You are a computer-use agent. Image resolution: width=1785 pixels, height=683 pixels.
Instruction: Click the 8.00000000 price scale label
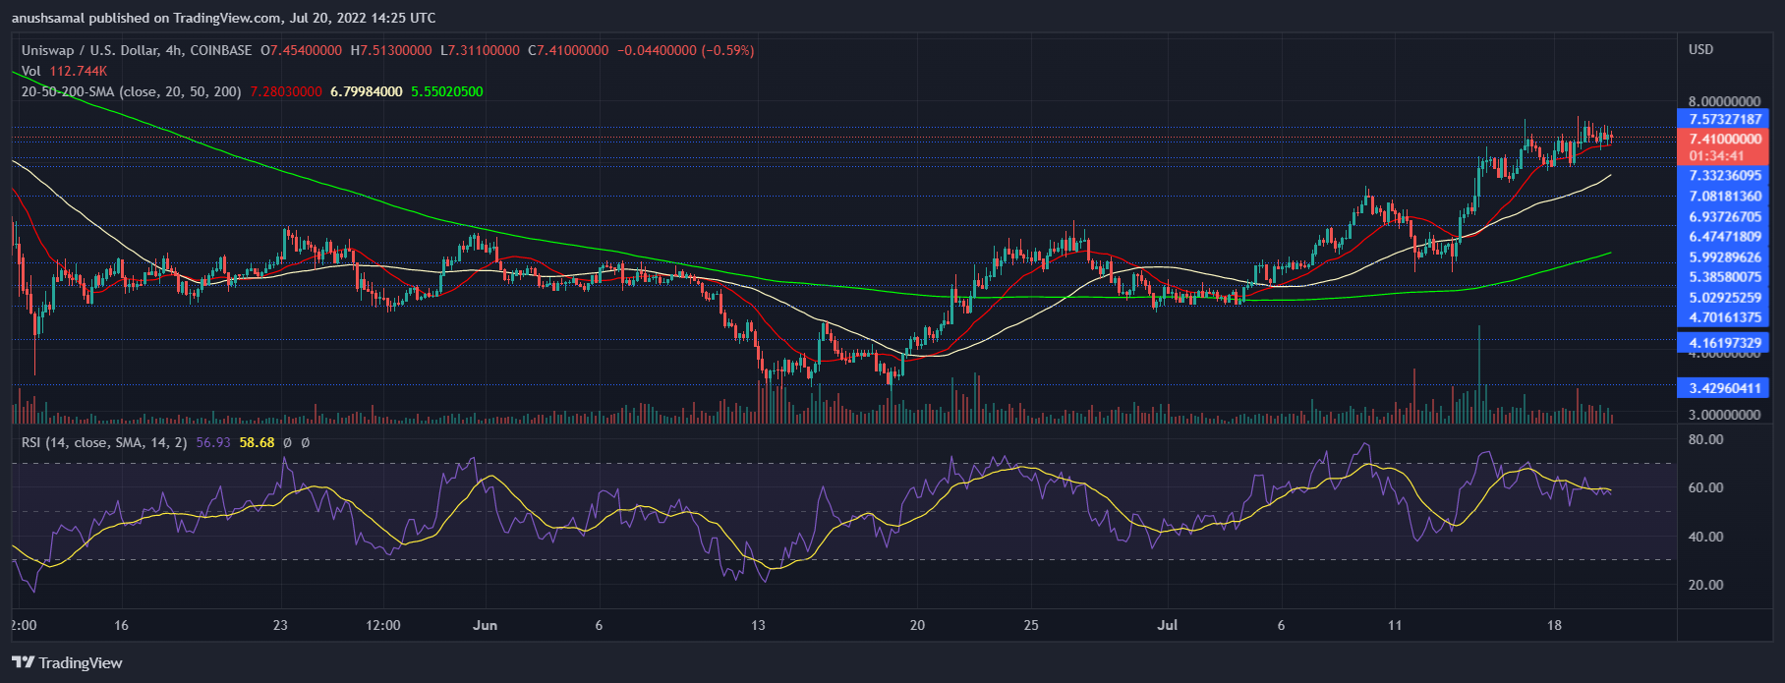[x=1725, y=101]
